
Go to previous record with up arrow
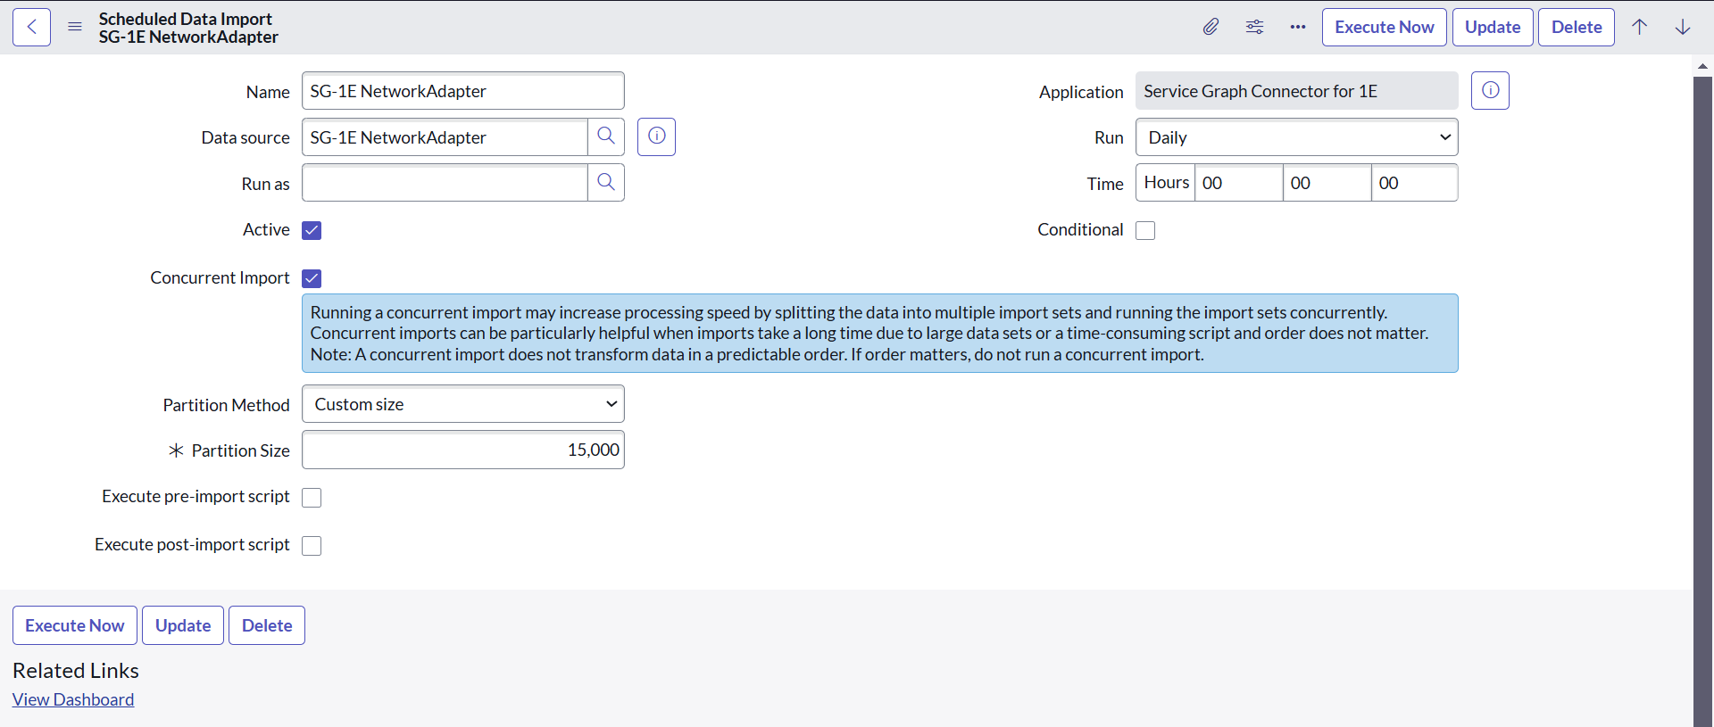1639,27
